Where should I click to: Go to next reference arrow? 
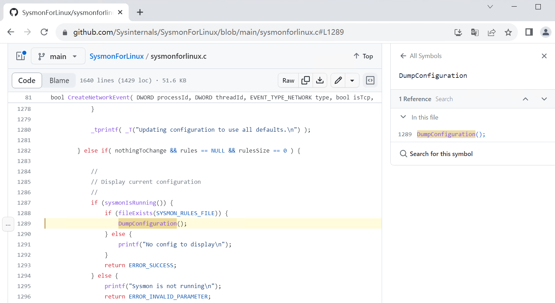point(544,99)
